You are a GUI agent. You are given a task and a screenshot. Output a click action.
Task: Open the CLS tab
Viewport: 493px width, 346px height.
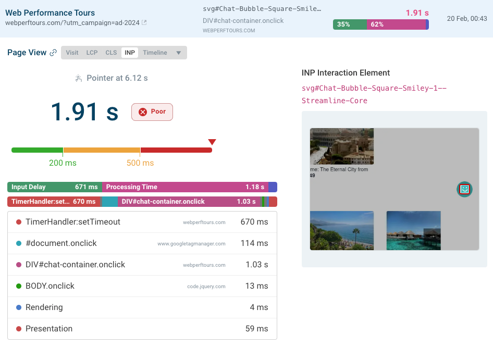[x=111, y=52]
